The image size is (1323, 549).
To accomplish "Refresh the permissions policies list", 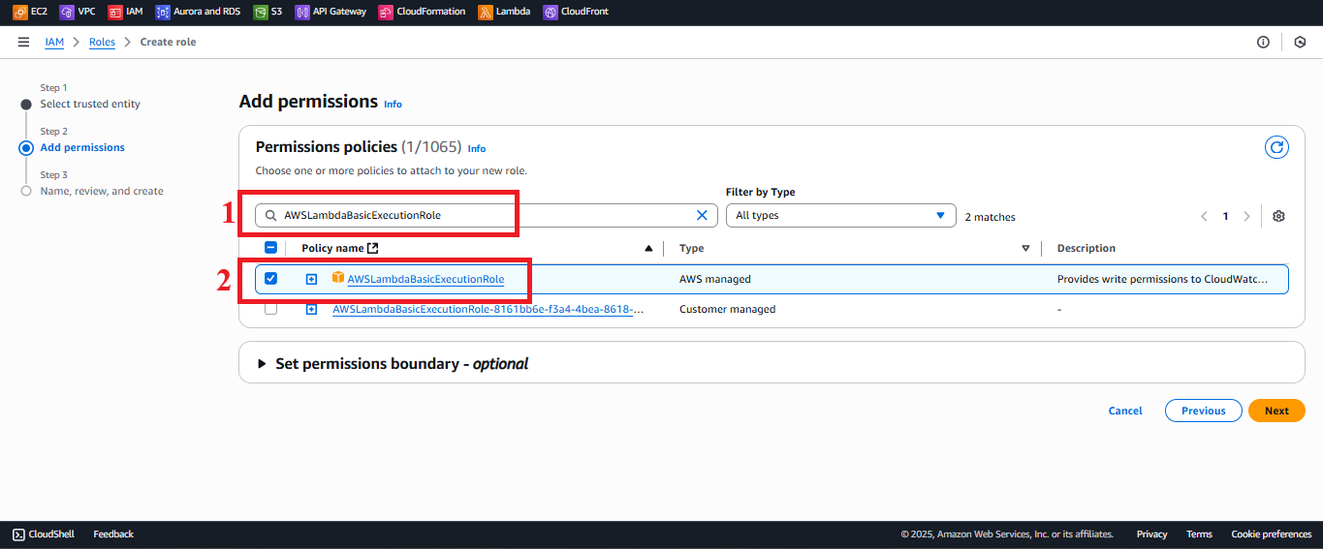I will (1277, 147).
